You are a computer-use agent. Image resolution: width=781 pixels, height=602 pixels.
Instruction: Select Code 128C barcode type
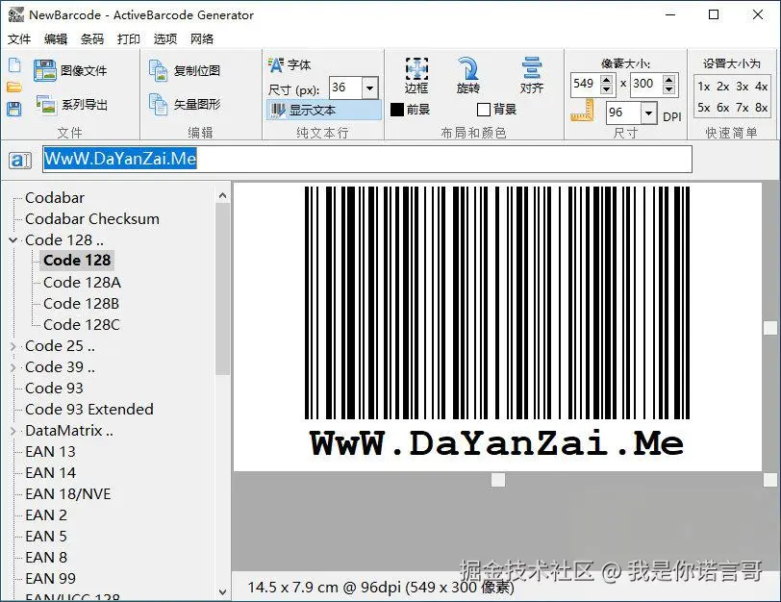(x=82, y=325)
